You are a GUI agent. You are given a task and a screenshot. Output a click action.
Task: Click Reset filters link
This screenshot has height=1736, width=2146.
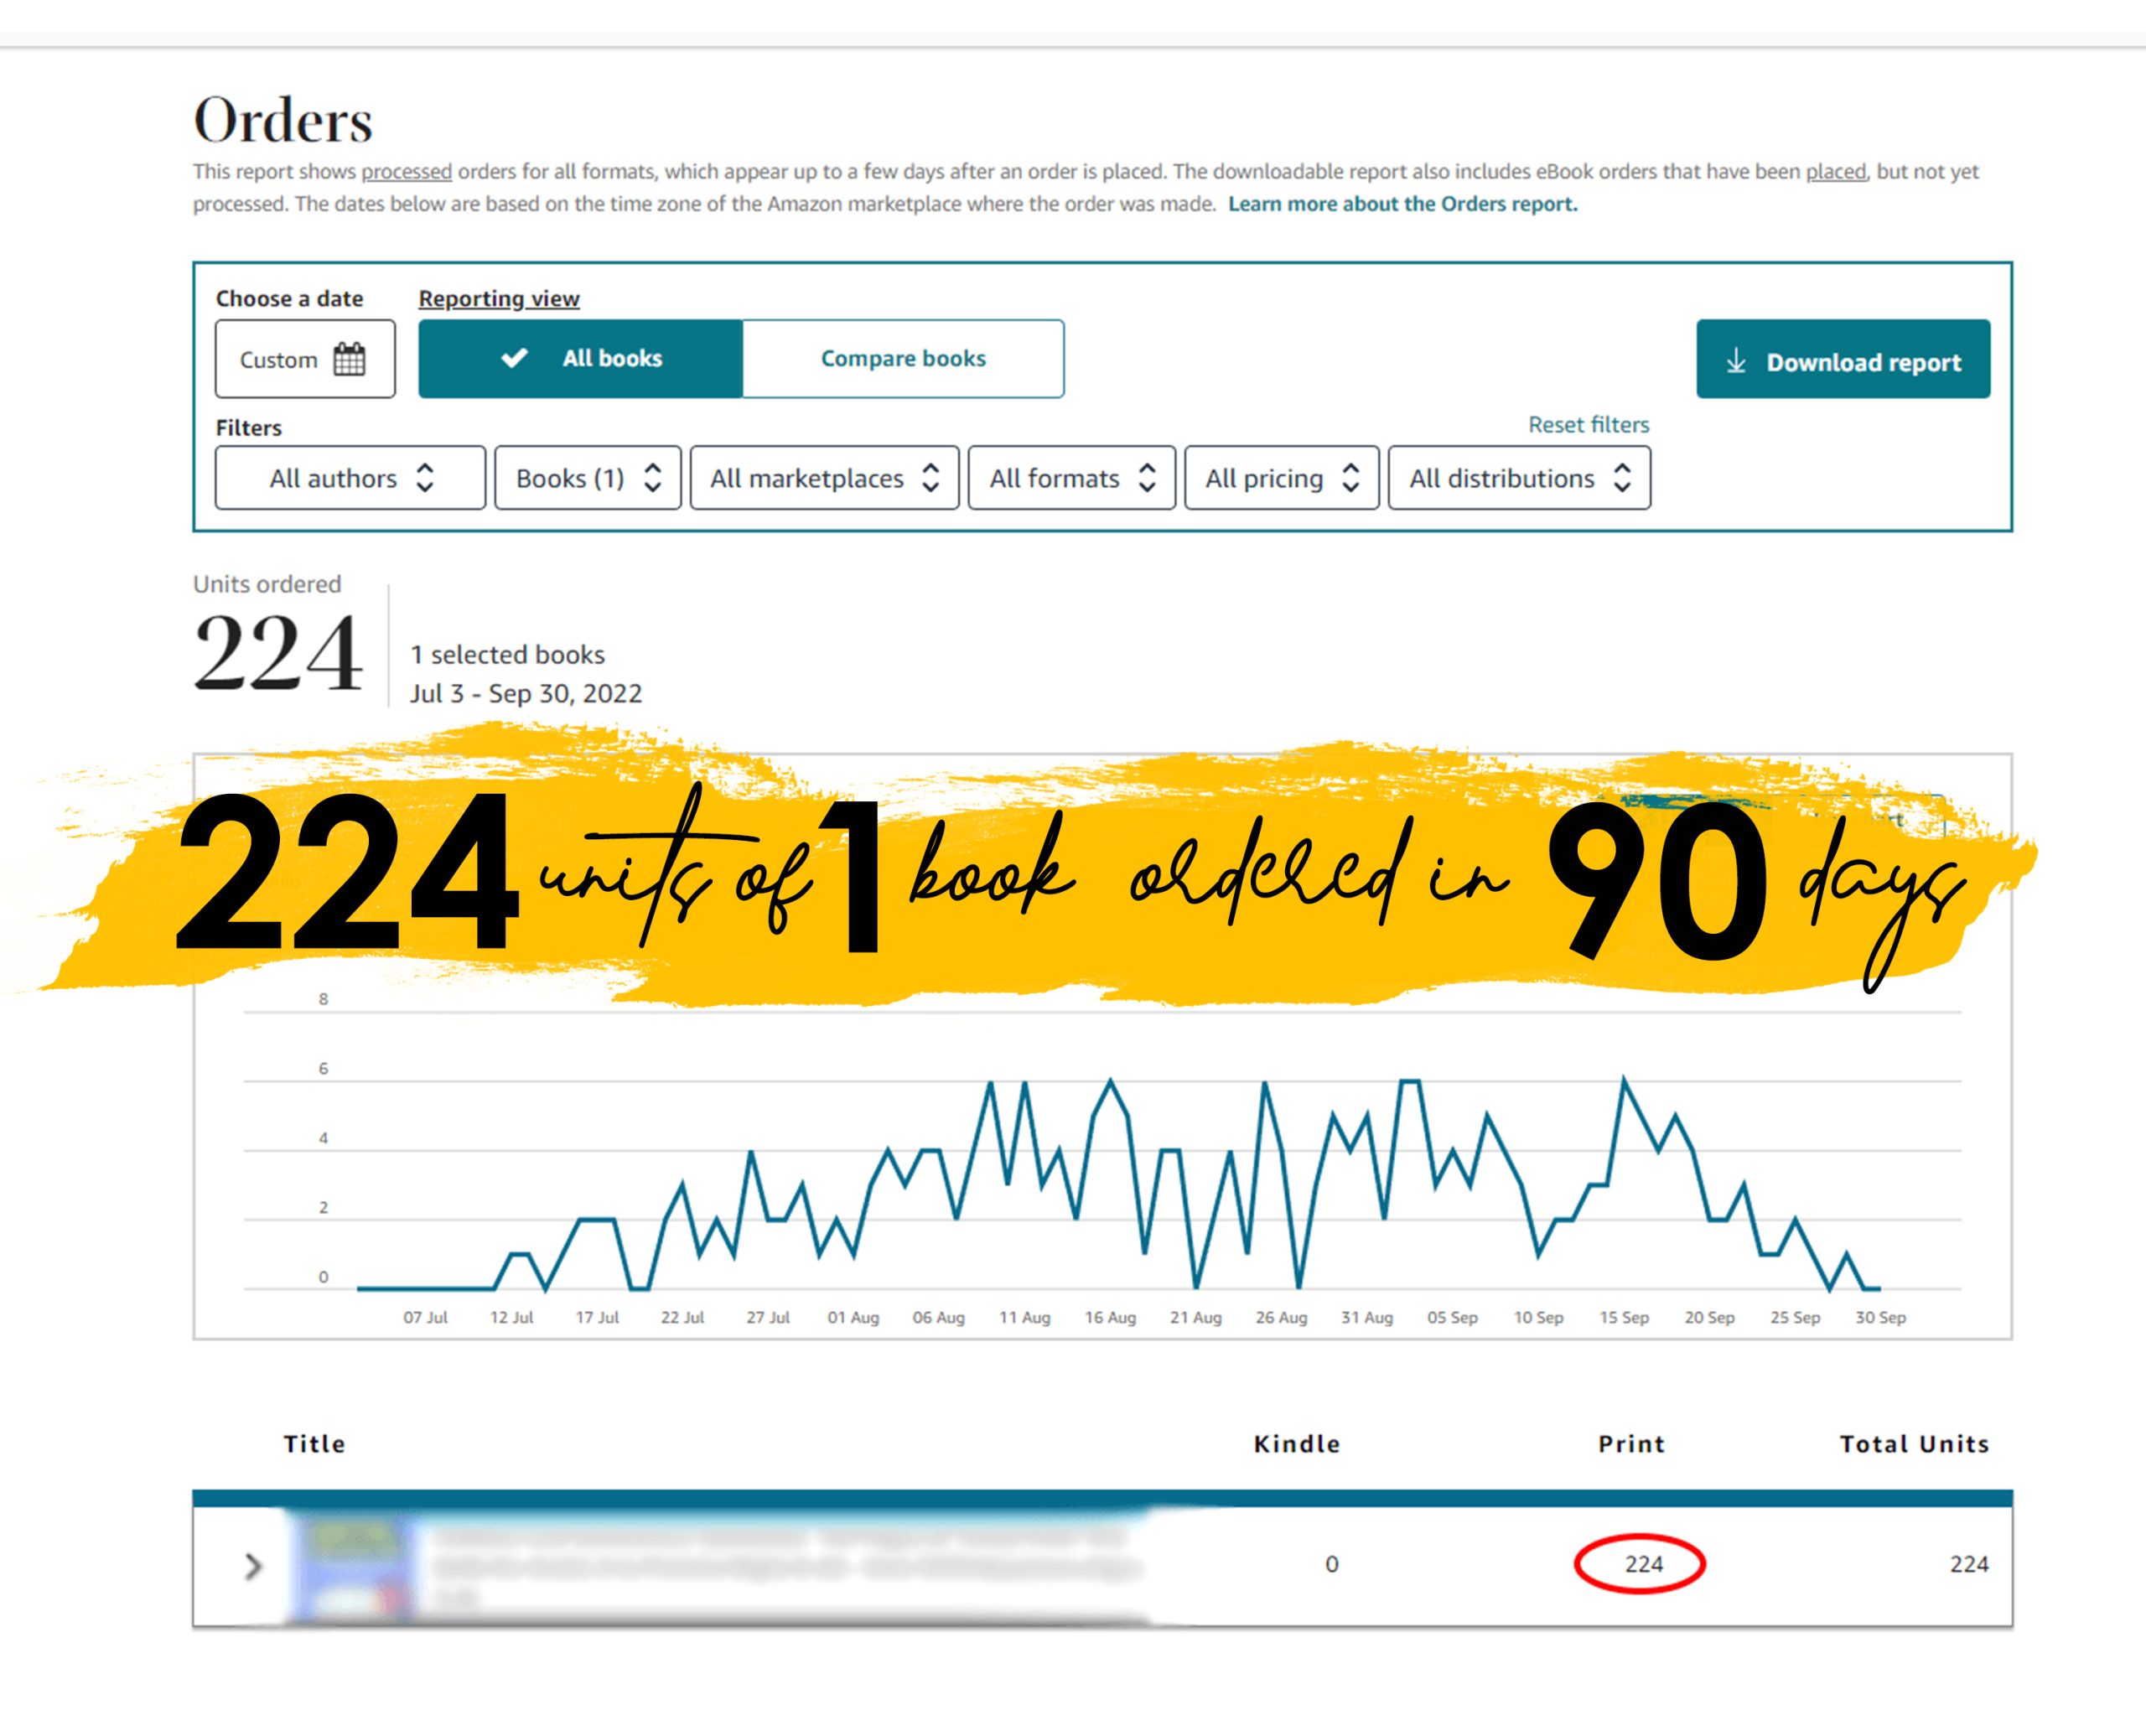1589,425
